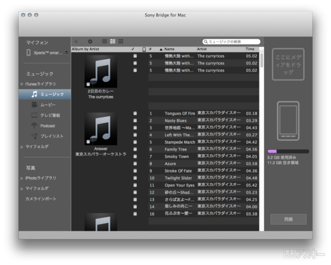331x265 pixels.
Task: Tick checkbox for Nasty Blues
Action: [135, 120]
